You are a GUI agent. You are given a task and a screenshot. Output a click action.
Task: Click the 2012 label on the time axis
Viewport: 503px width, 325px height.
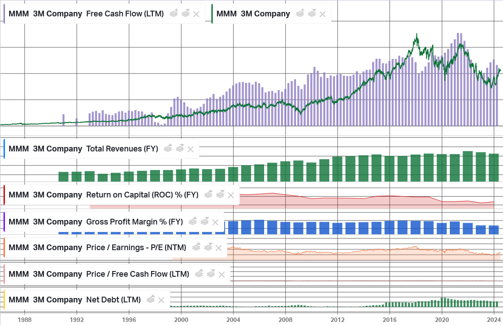click(x=337, y=320)
